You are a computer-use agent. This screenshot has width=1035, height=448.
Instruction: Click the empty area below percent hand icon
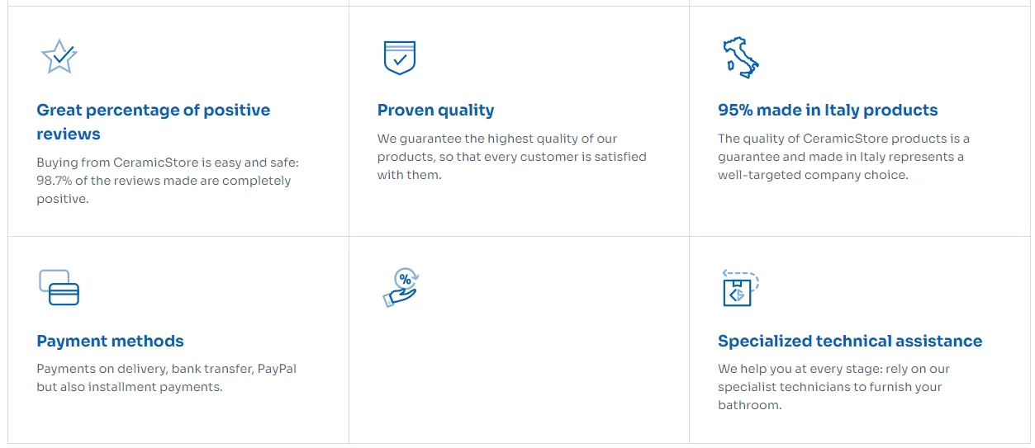click(518, 371)
